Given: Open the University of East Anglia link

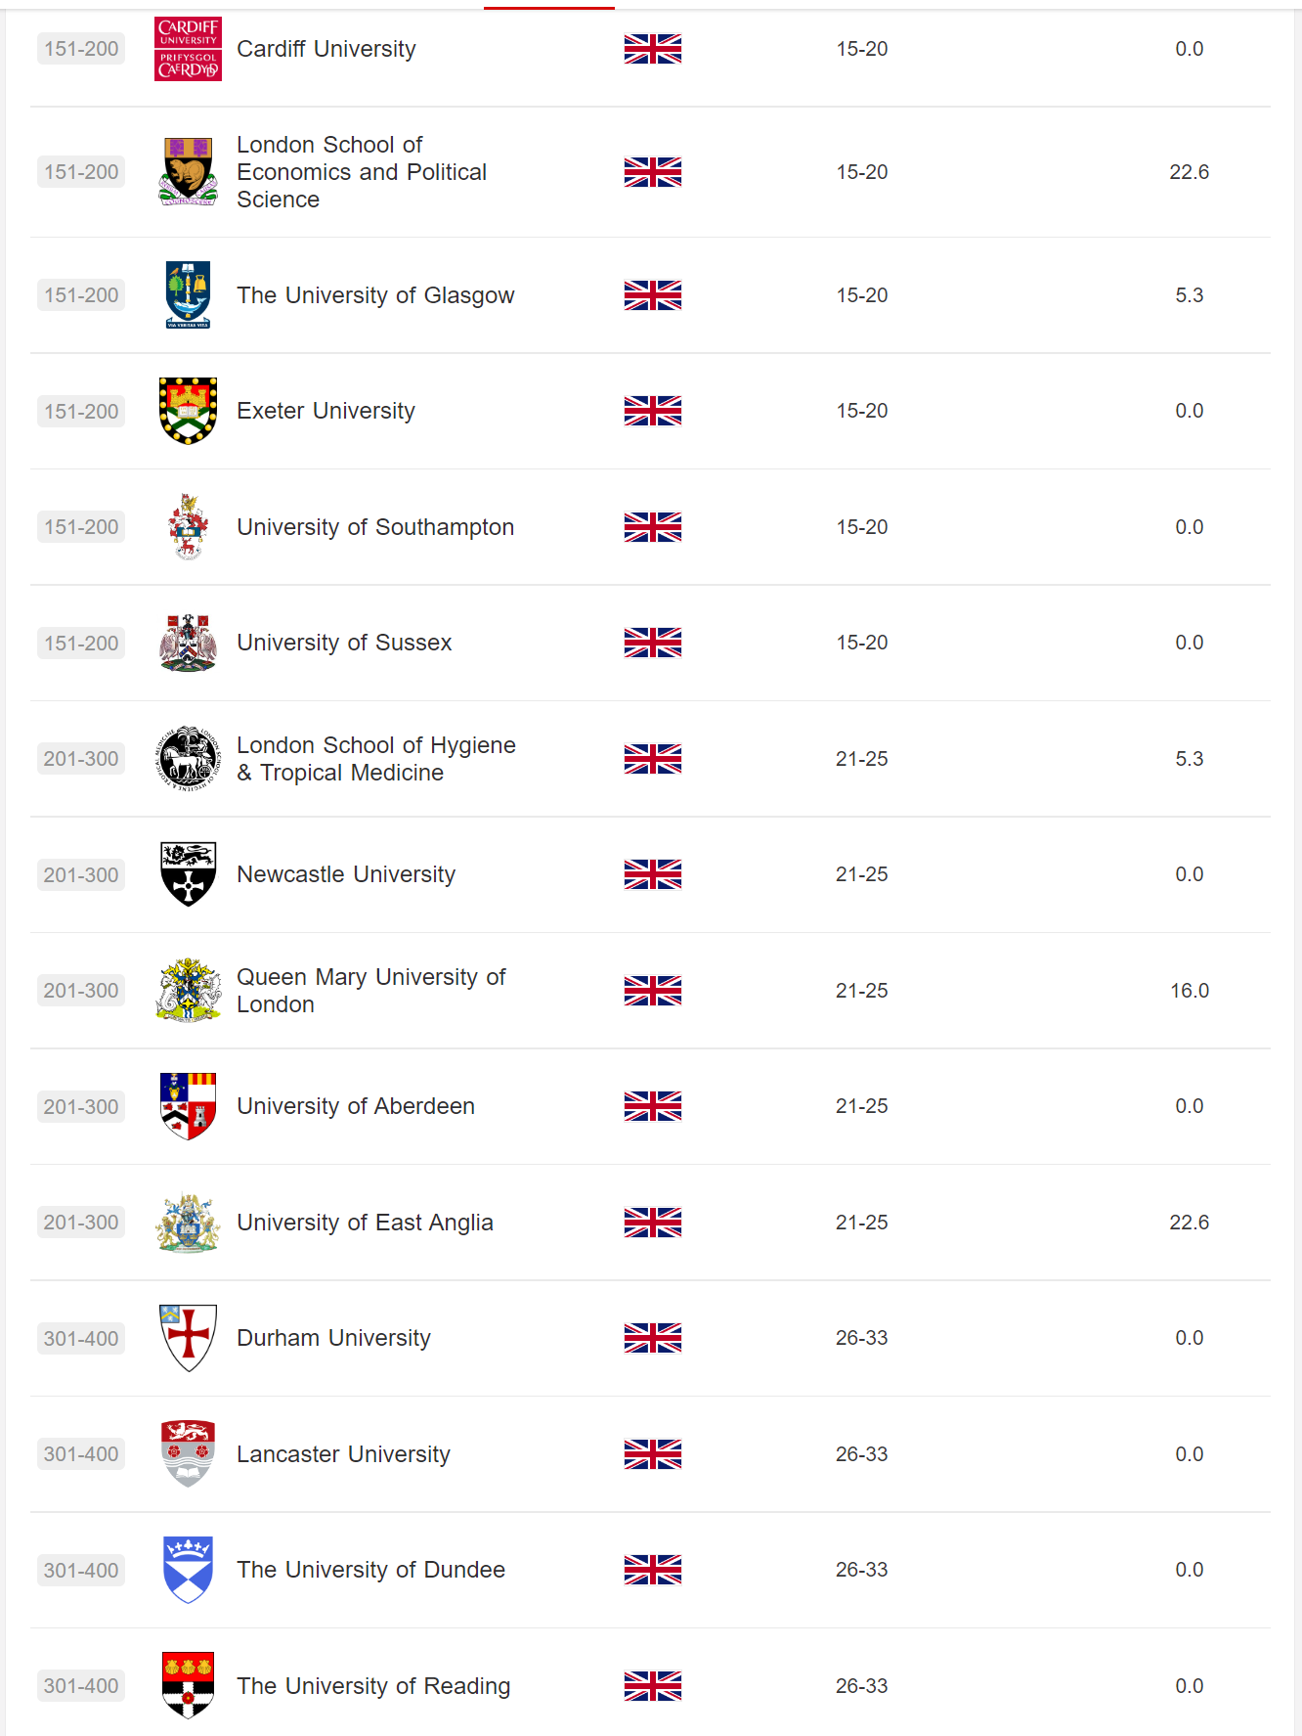Looking at the screenshot, I should coord(365,1223).
